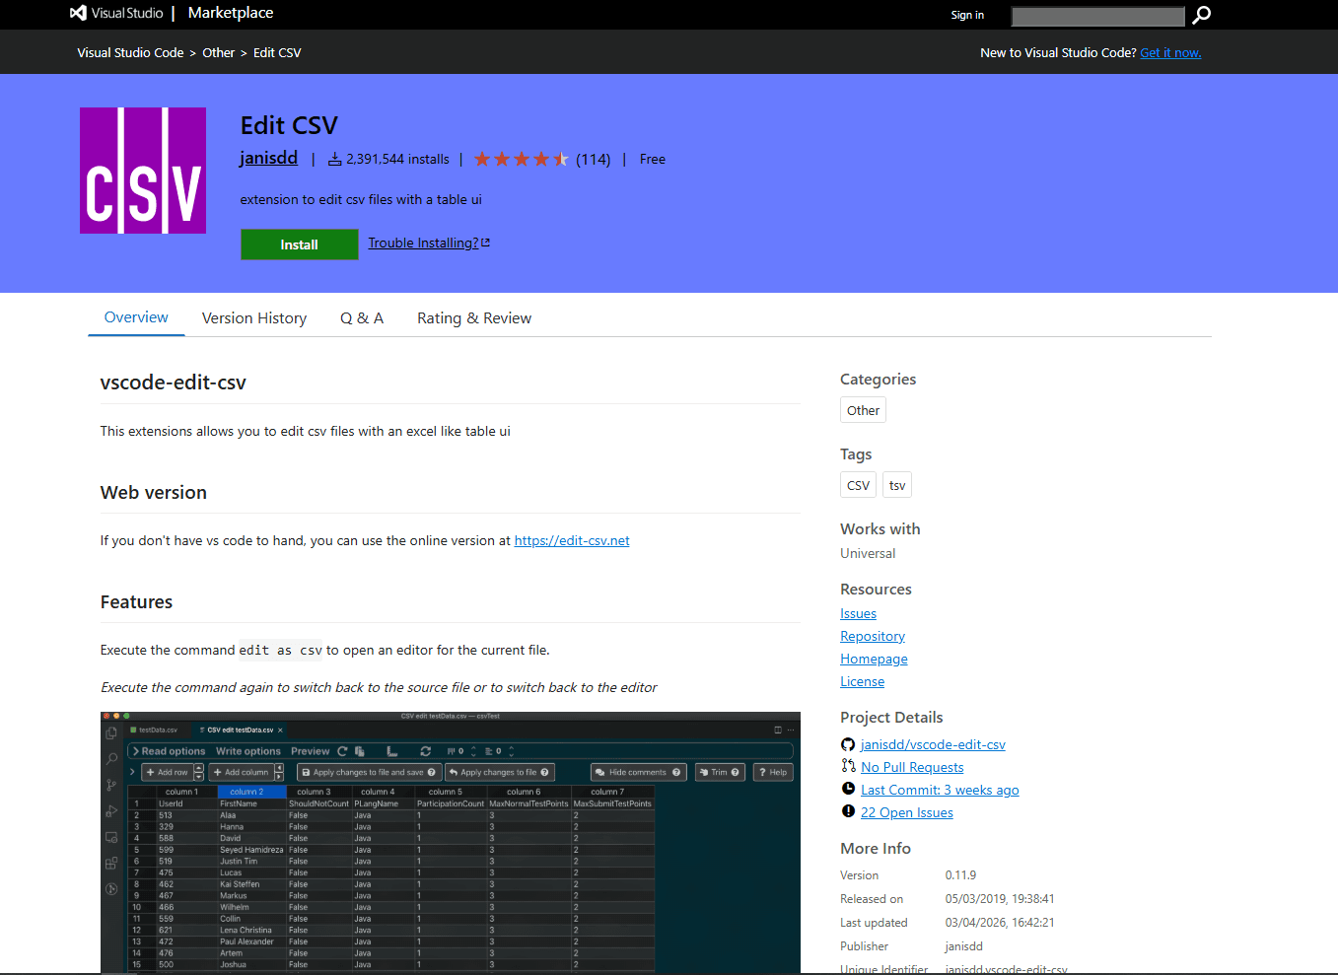The height and width of the screenshot is (975, 1338).
Task: Click the installs download icon
Action: click(335, 159)
